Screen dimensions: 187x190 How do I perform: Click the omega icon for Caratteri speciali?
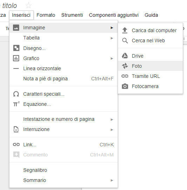(x=16, y=94)
